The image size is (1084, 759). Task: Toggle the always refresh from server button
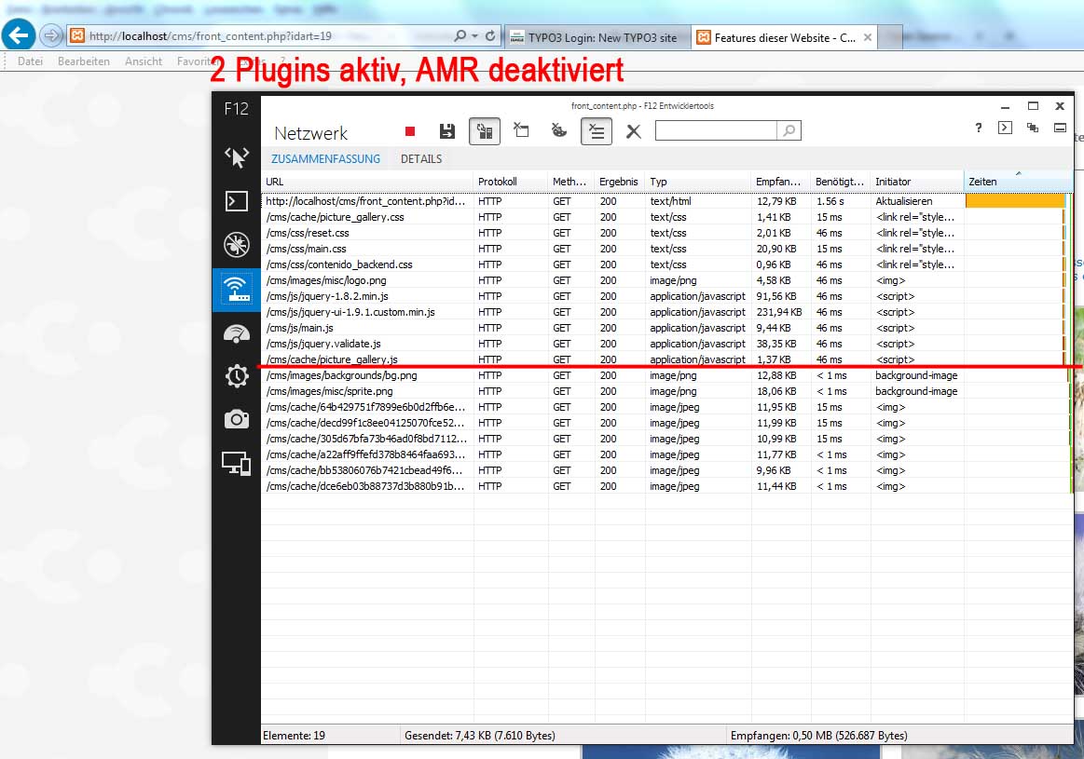coord(484,131)
